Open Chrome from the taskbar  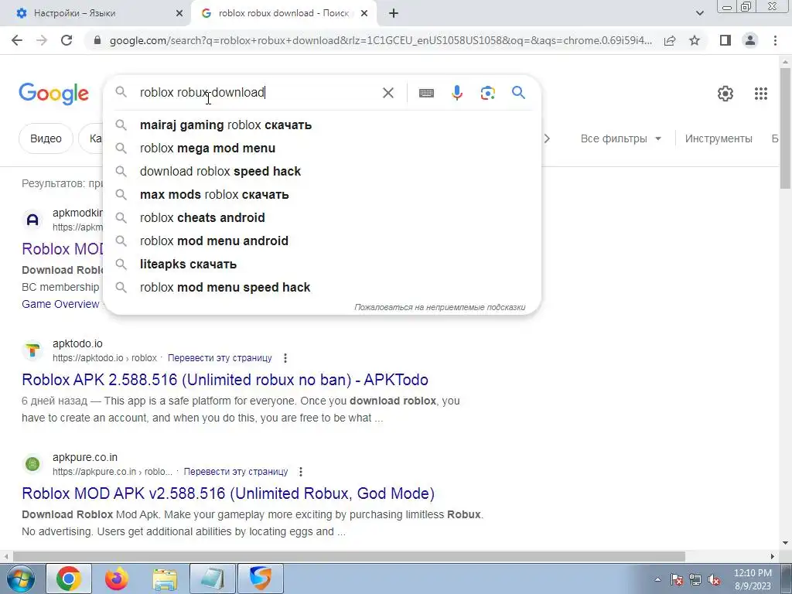coord(69,579)
